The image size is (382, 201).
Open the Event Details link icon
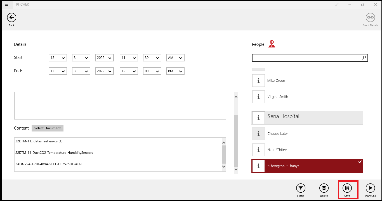point(370,18)
